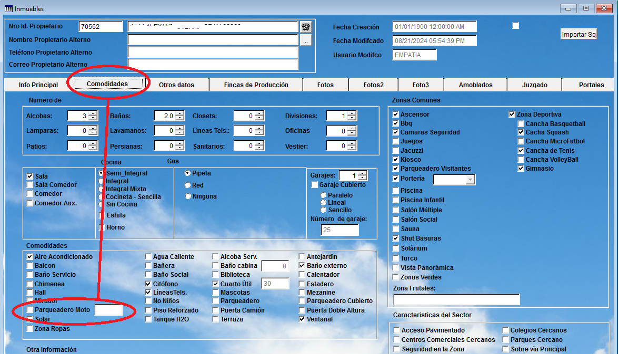Image resolution: width=619 pixels, height=354 pixels.
Task: Click the Parqueadero Moto quantity field
Action: coord(108,310)
